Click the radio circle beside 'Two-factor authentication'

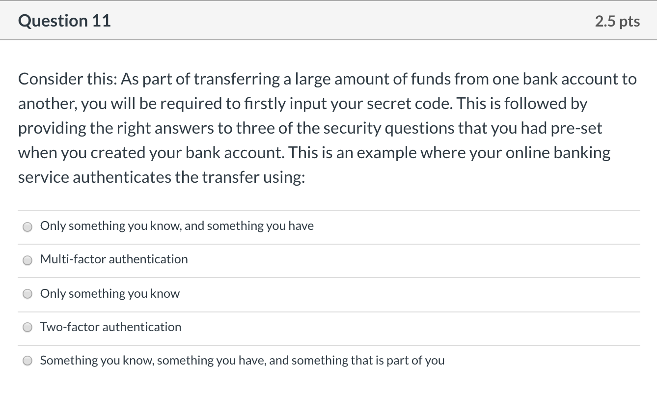[x=27, y=327]
